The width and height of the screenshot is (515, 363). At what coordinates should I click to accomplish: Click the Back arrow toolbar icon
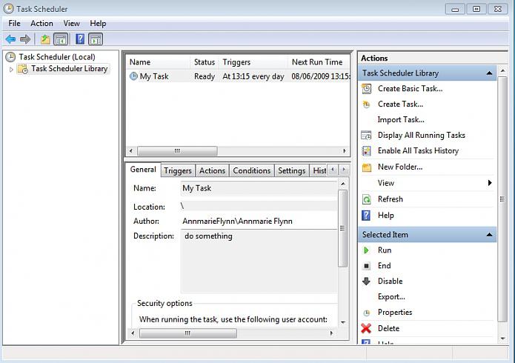10,39
